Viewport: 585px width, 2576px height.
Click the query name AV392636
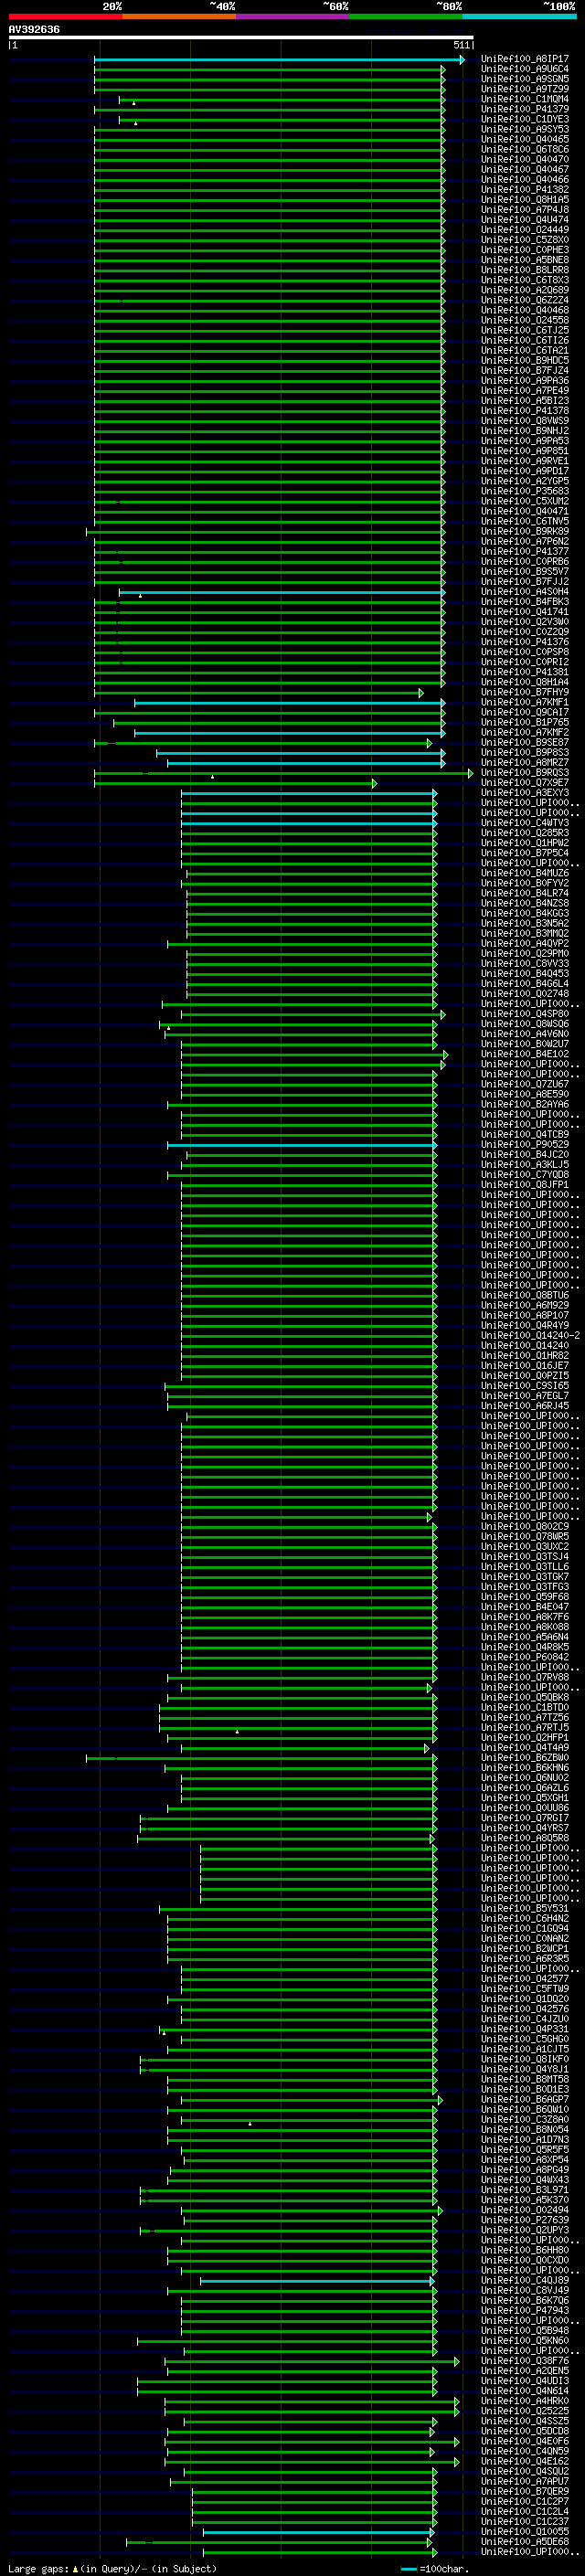34,30
